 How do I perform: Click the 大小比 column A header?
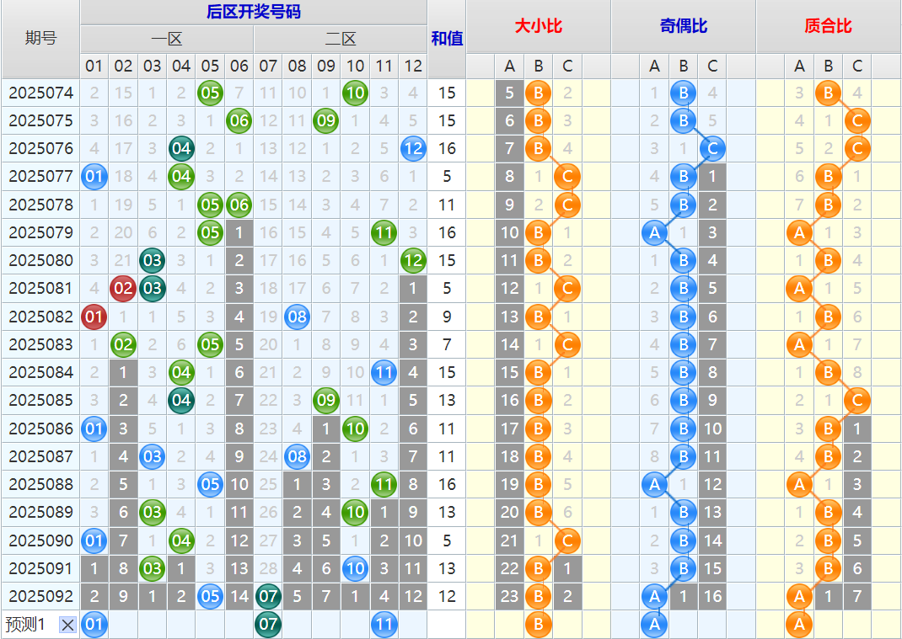pos(510,66)
